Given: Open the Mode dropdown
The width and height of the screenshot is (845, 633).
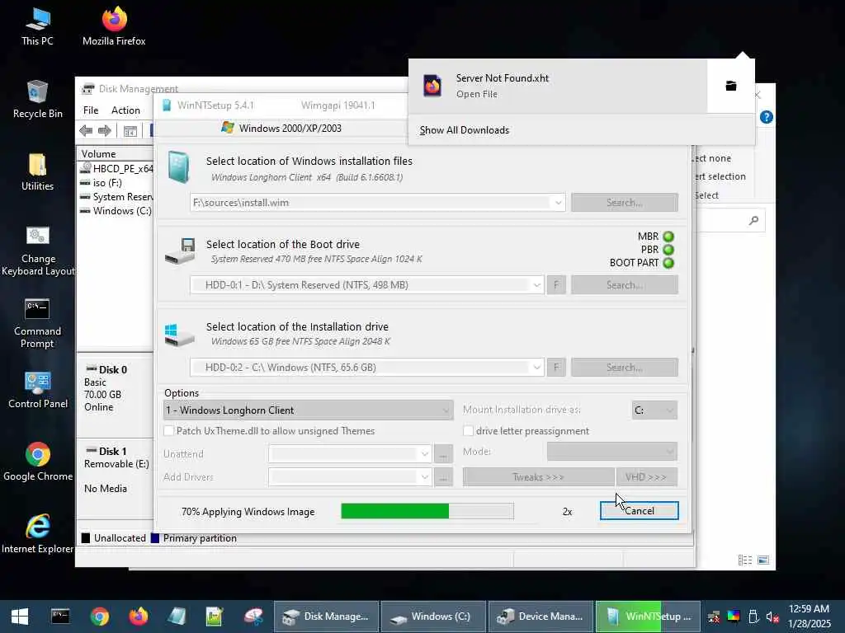Looking at the screenshot, I should pos(612,452).
